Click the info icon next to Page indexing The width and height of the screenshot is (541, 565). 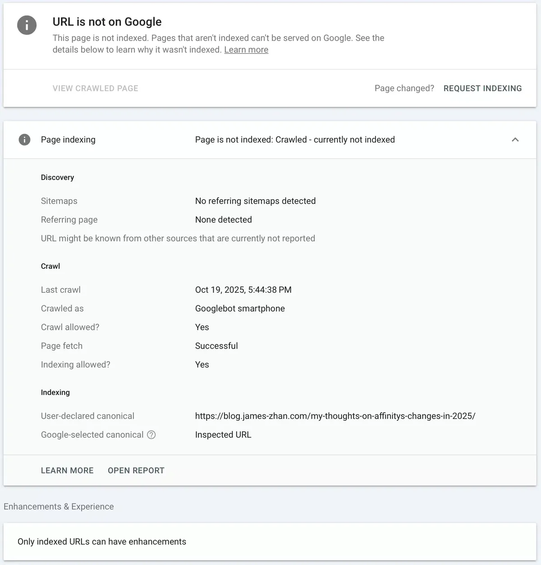tap(24, 140)
